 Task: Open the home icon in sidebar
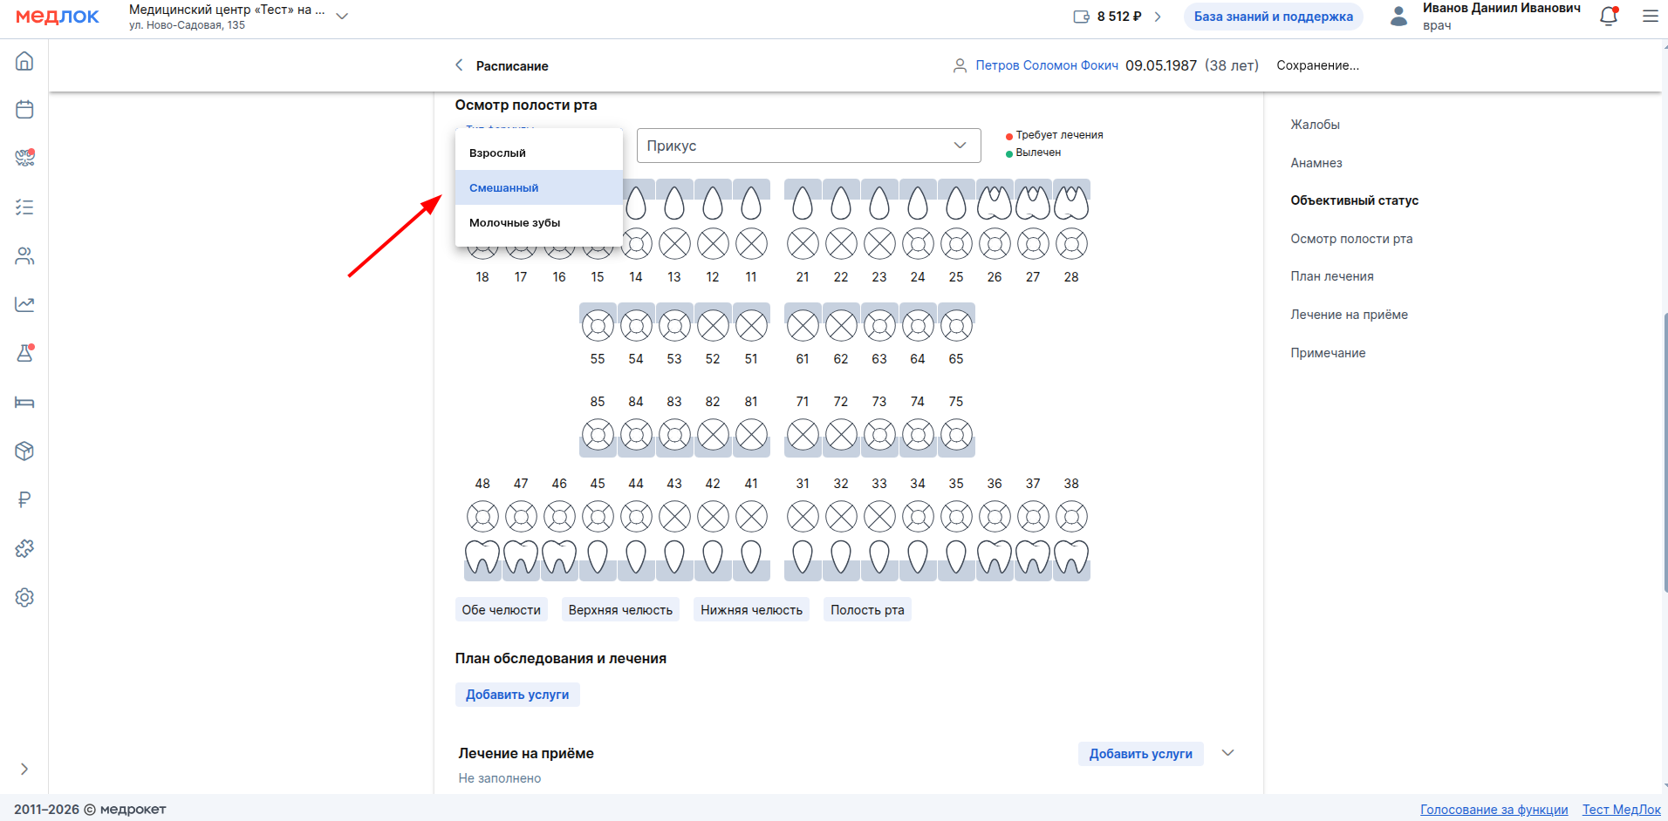point(24,61)
